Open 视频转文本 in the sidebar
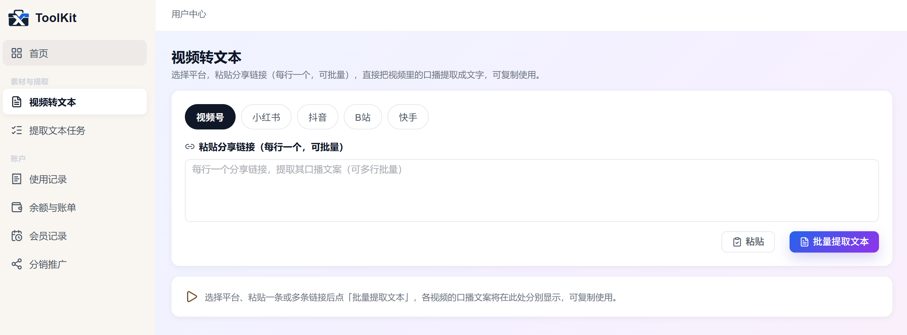The height and width of the screenshot is (335, 907). pyautogui.click(x=75, y=102)
